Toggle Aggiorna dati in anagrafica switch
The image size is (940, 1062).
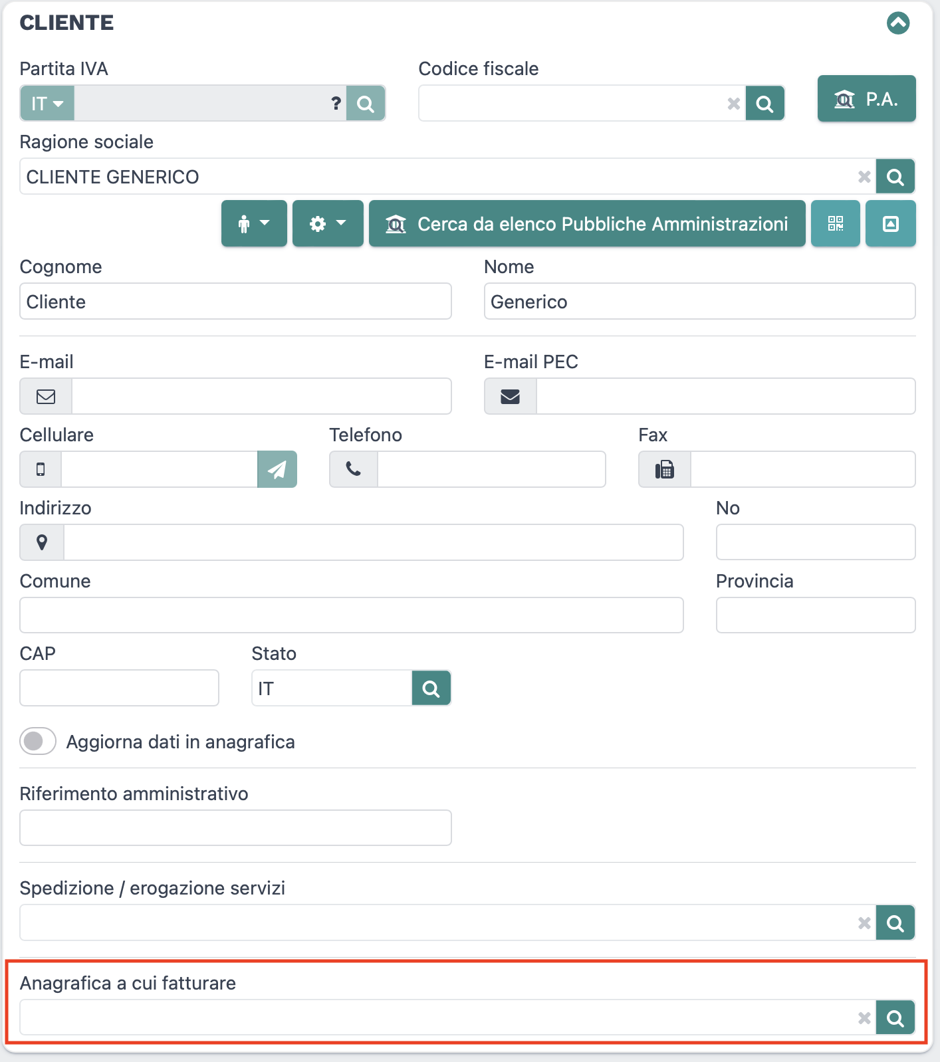pos(38,741)
